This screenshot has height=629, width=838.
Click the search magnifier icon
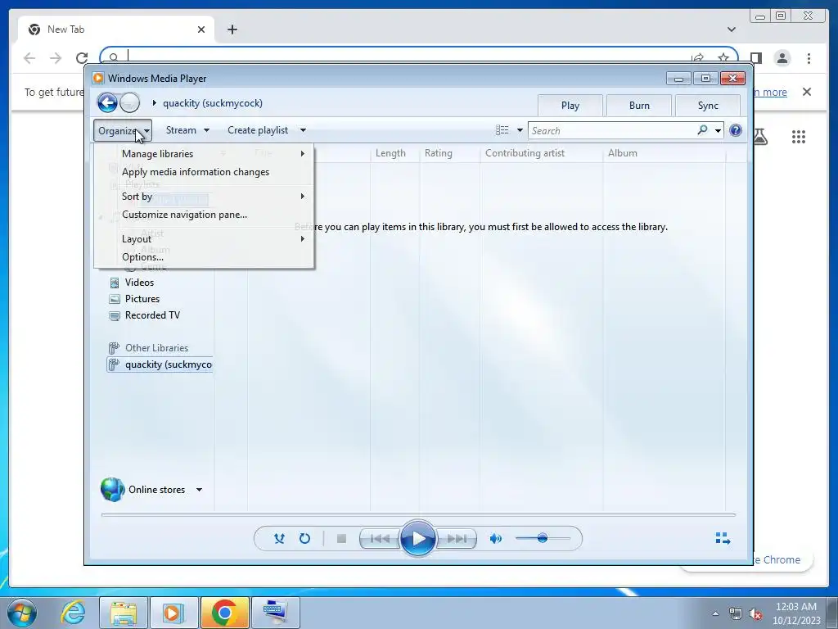pyautogui.click(x=702, y=130)
